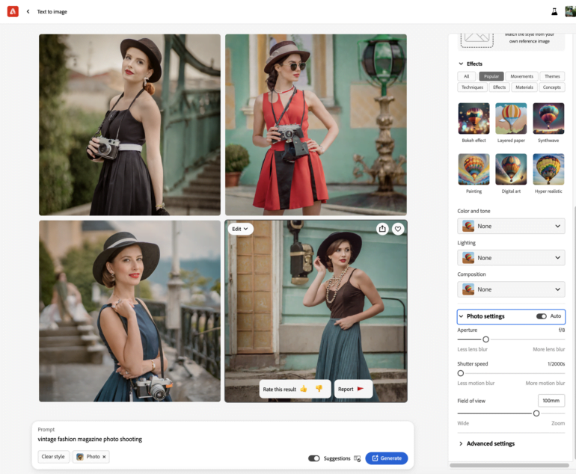Click the Clear style button
This screenshot has height=474, width=576.
53,457
